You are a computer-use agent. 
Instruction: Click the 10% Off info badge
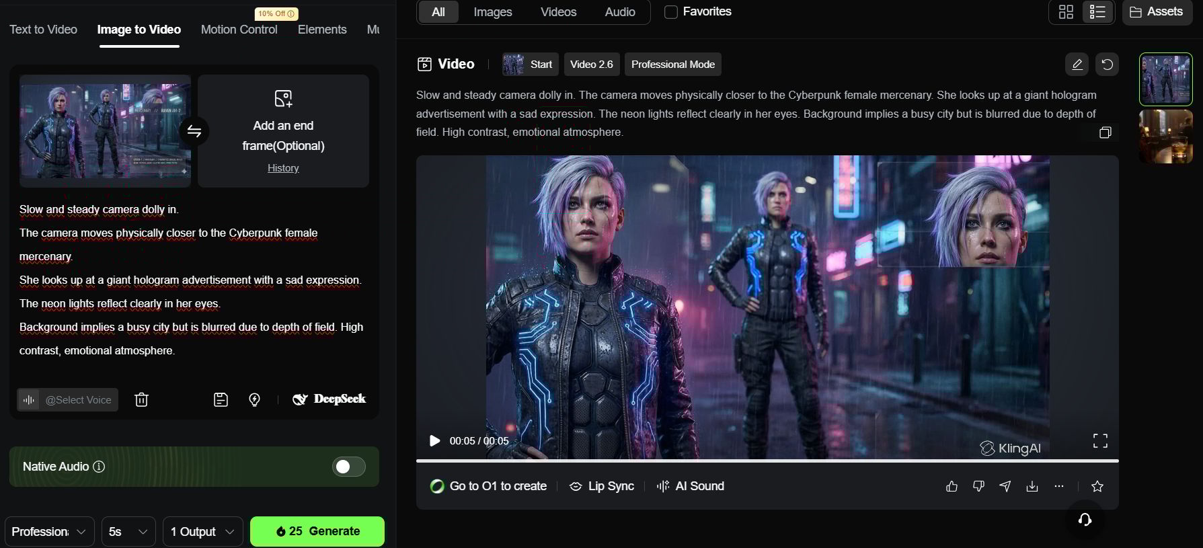click(276, 13)
